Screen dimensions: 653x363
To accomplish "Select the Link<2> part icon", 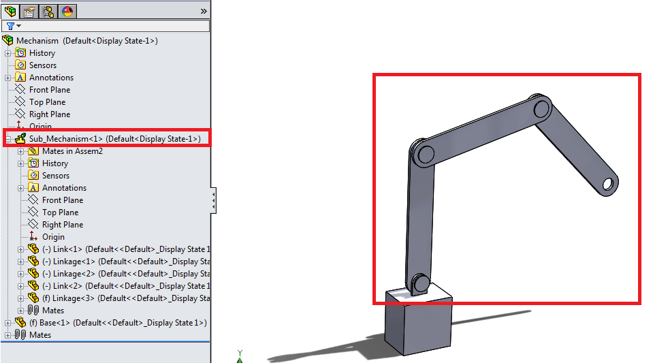I will click(33, 285).
